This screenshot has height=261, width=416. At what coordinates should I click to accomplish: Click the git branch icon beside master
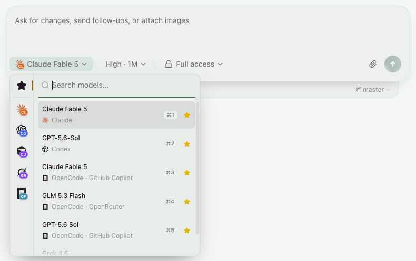[359, 90]
